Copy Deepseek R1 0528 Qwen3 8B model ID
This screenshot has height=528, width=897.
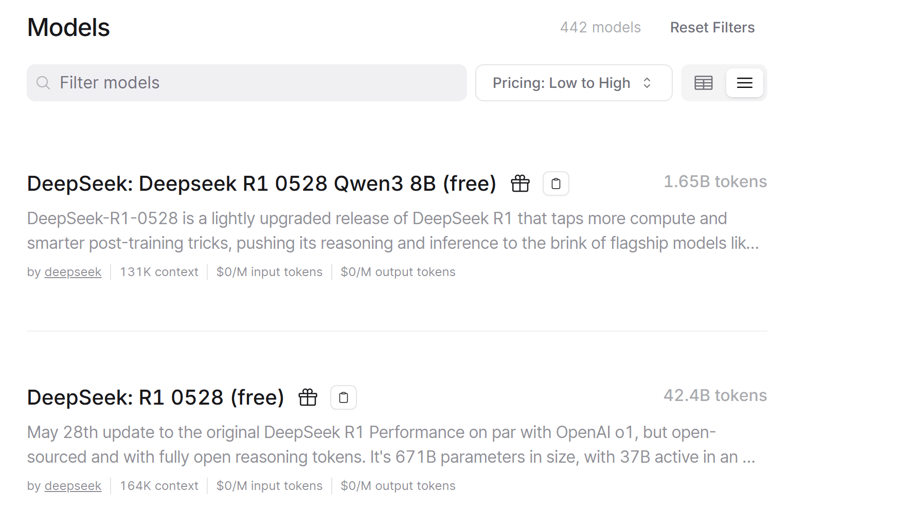click(555, 184)
